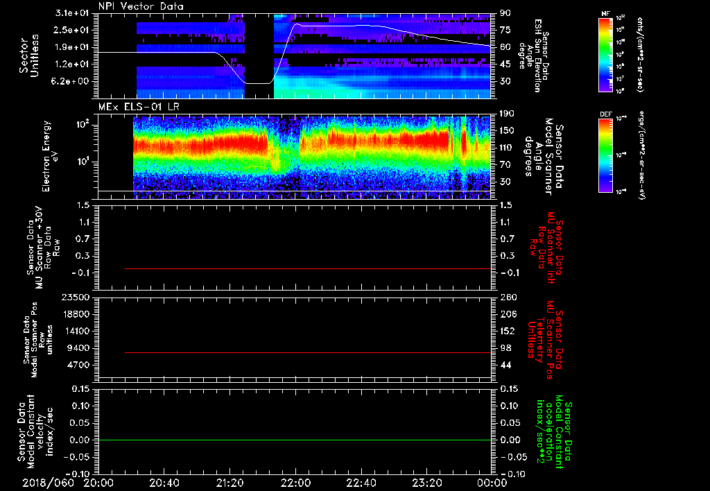The image size is (710, 491).
Task: Select the "NPI Vector Data" panel title
Action: pos(141,6)
